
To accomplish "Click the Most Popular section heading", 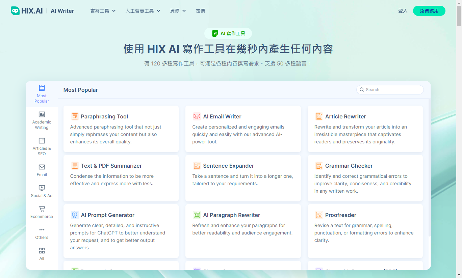I will point(81,90).
